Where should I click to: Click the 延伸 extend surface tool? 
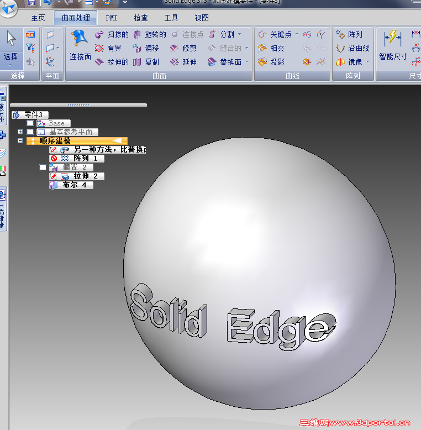(183, 62)
